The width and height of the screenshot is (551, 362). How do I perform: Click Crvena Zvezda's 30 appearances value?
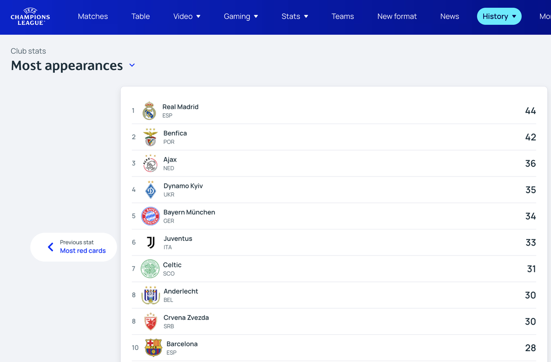[531, 321]
